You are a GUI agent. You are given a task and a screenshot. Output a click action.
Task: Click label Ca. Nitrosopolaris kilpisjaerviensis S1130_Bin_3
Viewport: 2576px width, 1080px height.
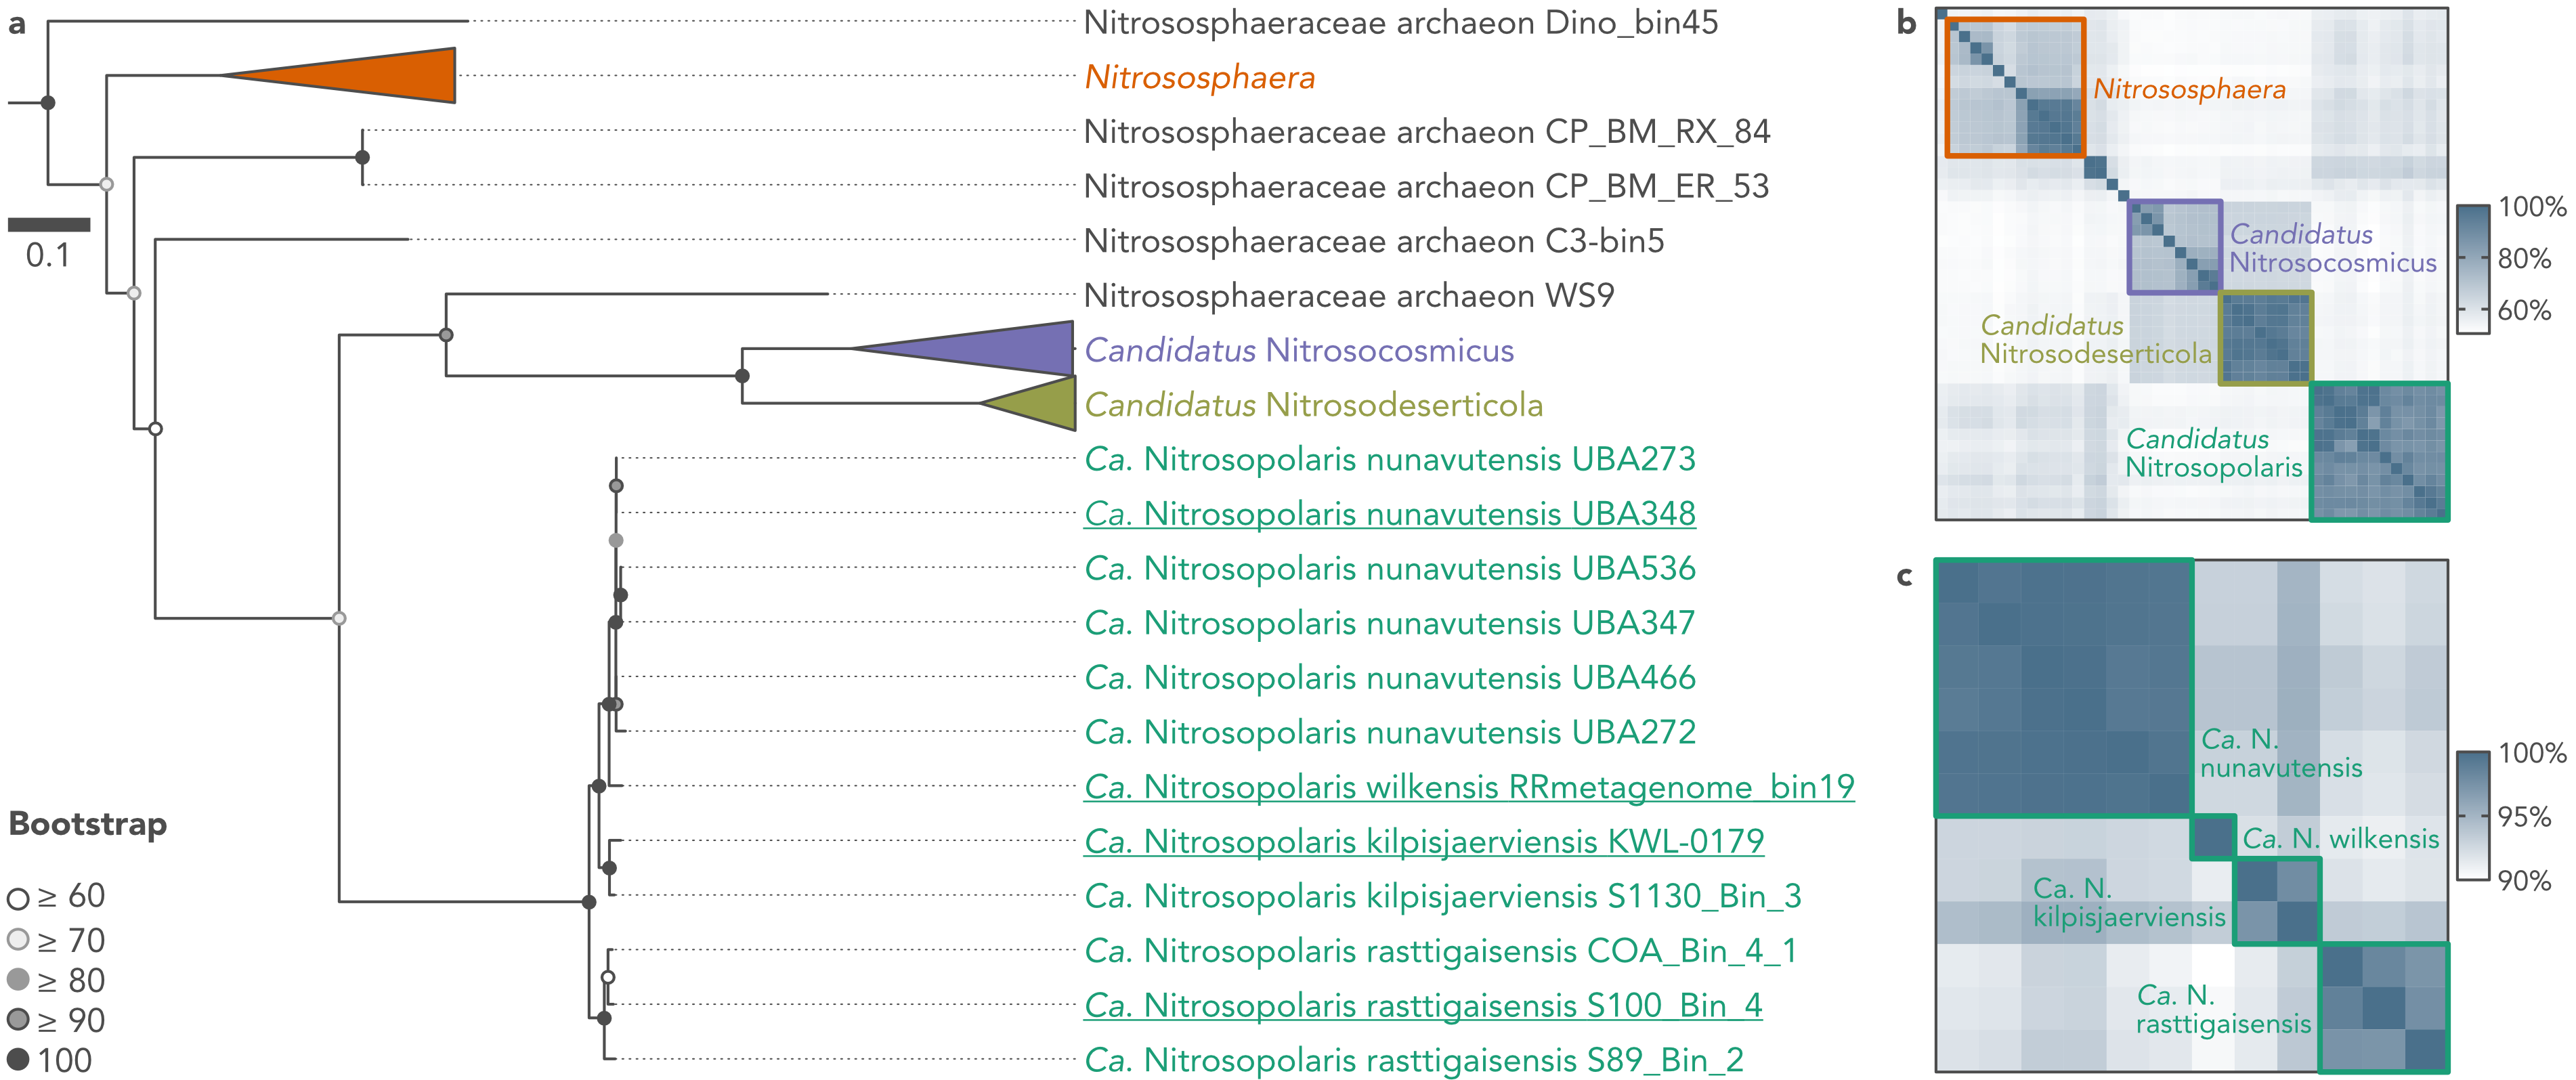(1443, 896)
